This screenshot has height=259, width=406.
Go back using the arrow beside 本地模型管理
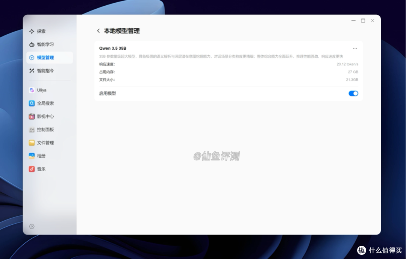coord(98,31)
